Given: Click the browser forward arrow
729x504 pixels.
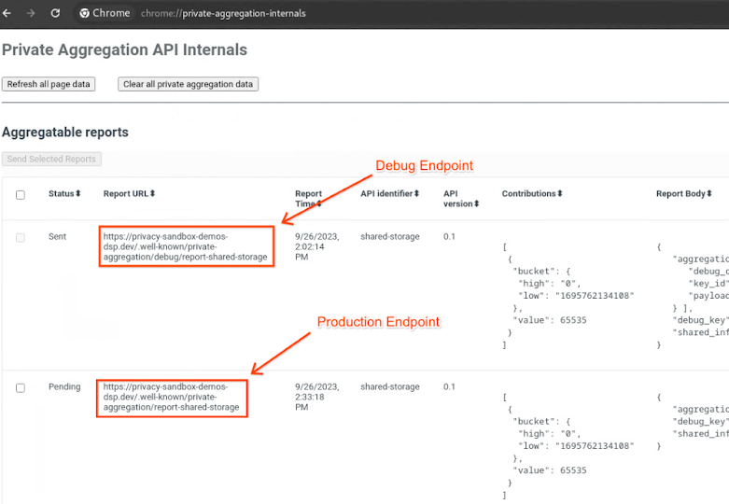Looking at the screenshot, I should tap(31, 13).
